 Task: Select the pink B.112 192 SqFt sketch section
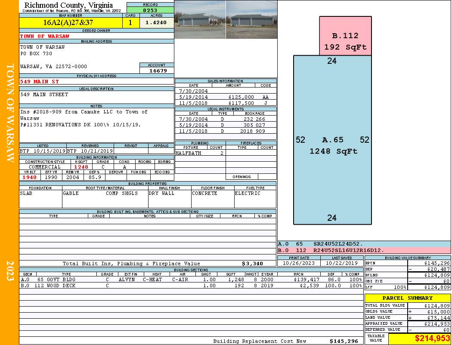(x=345, y=36)
